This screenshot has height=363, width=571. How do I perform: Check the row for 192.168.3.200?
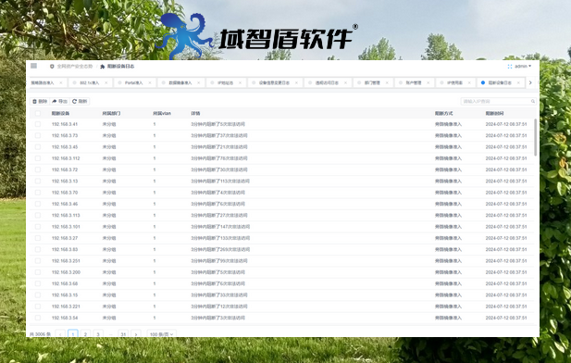tap(38, 272)
